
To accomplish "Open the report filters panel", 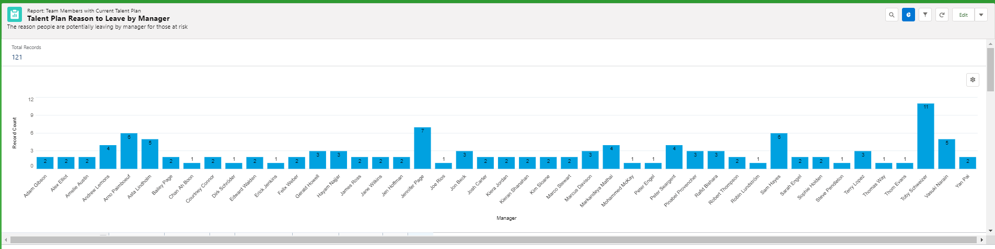I will point(925,15).
